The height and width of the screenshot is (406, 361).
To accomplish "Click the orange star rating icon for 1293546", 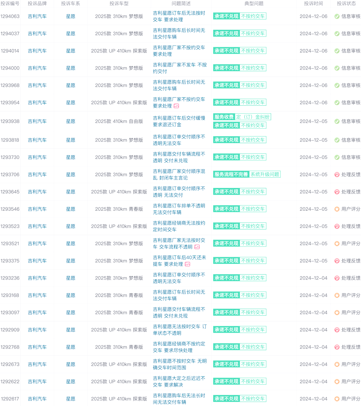I will point(337,209).
